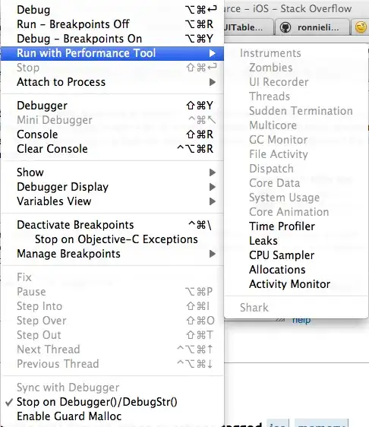Open the Variables View submenu arrow

[x=213, y=201]
